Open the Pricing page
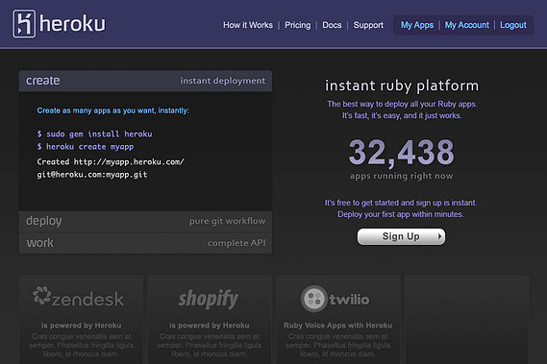 (x=298, y=25)
